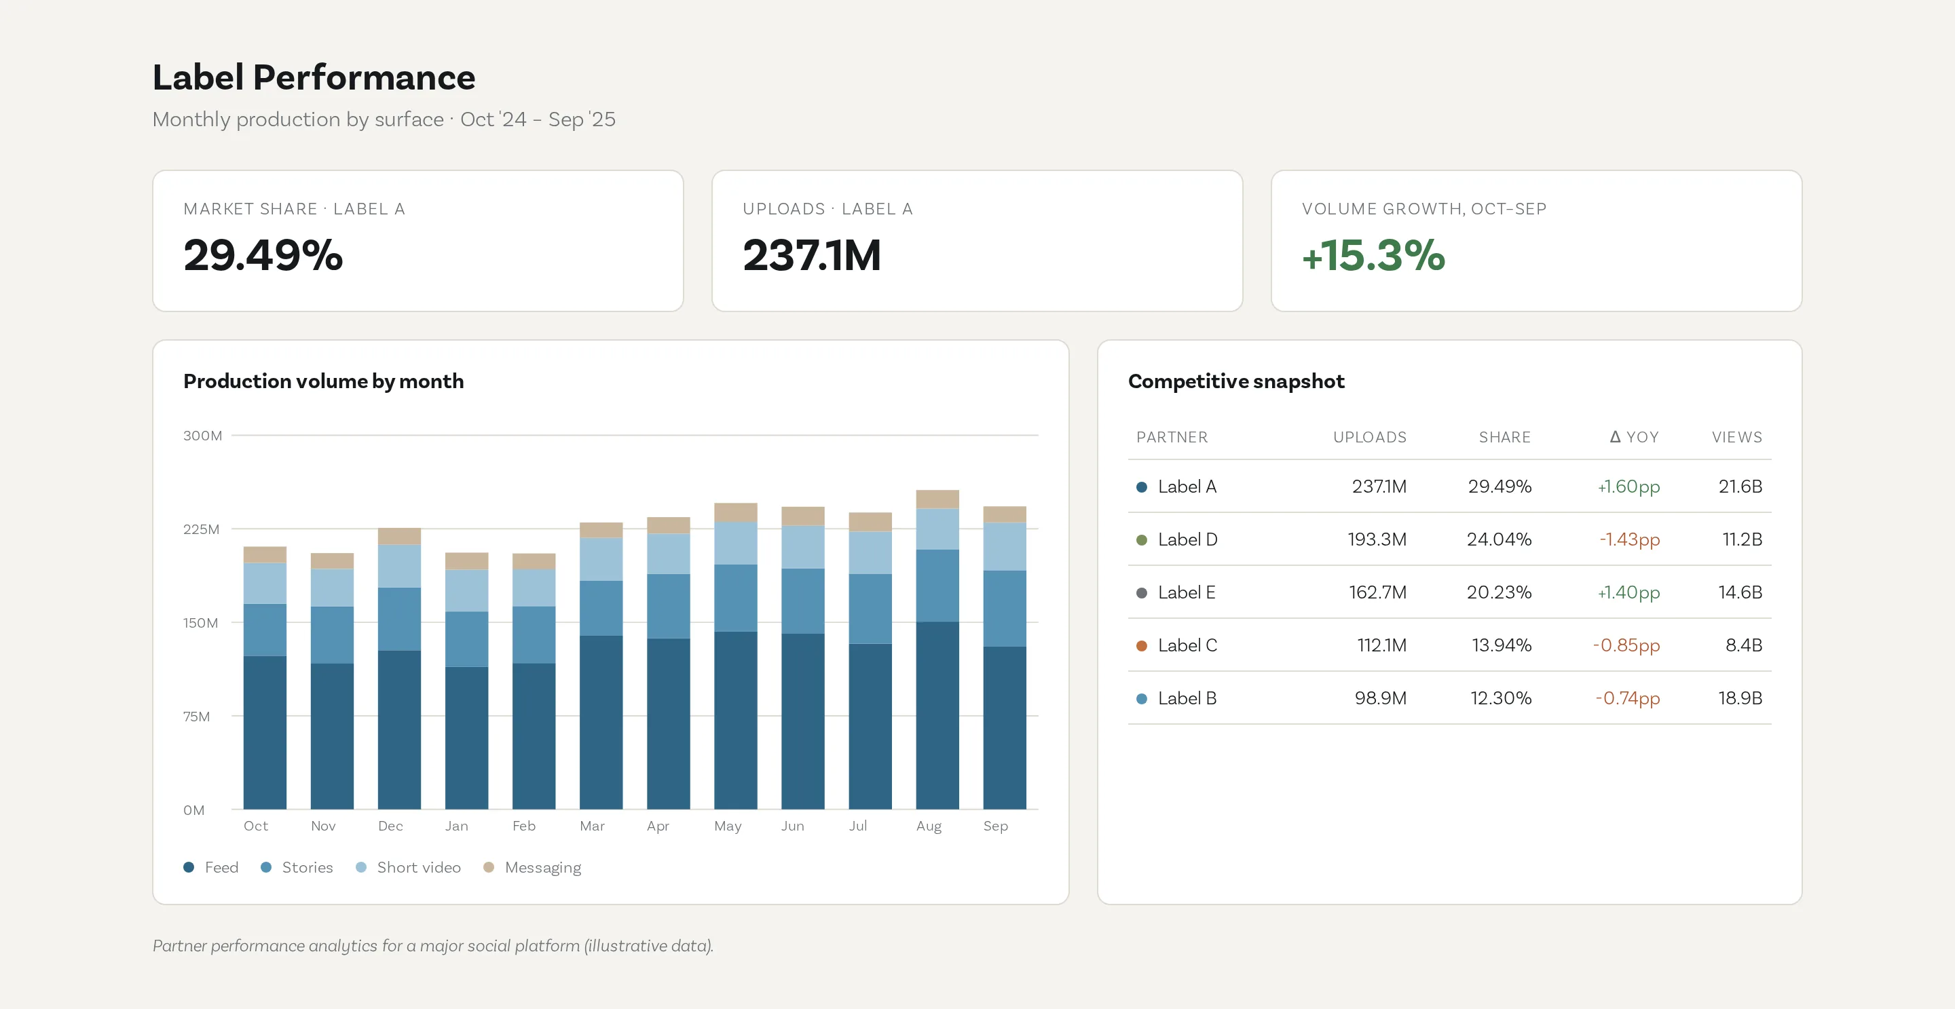1955x1009 pixels.
Task: Toggle the Short video series in the legend
Action: (408, 867)
